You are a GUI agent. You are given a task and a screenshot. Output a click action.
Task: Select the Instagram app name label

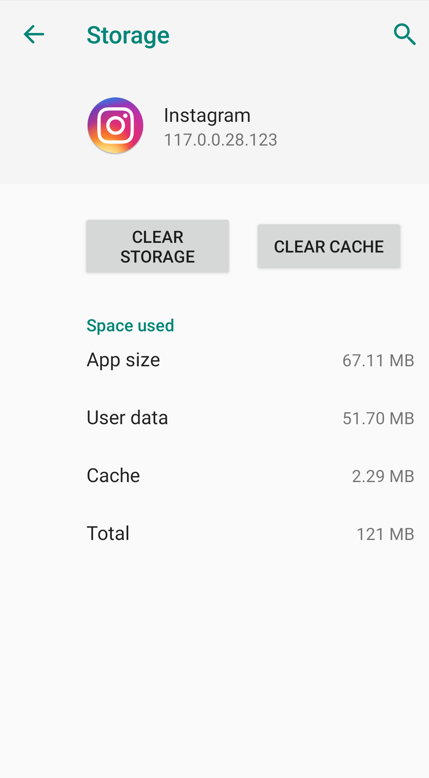click(207, 115)
